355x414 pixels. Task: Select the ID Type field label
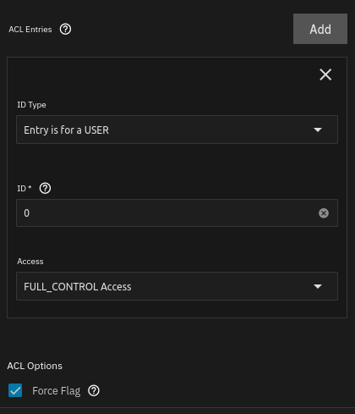click(x=31, y=105)
